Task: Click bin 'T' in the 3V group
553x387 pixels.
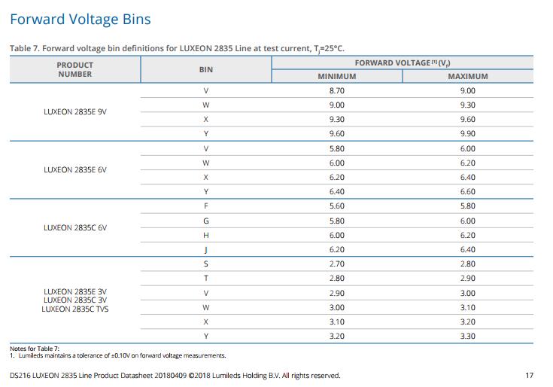Action: pos(206,279)
